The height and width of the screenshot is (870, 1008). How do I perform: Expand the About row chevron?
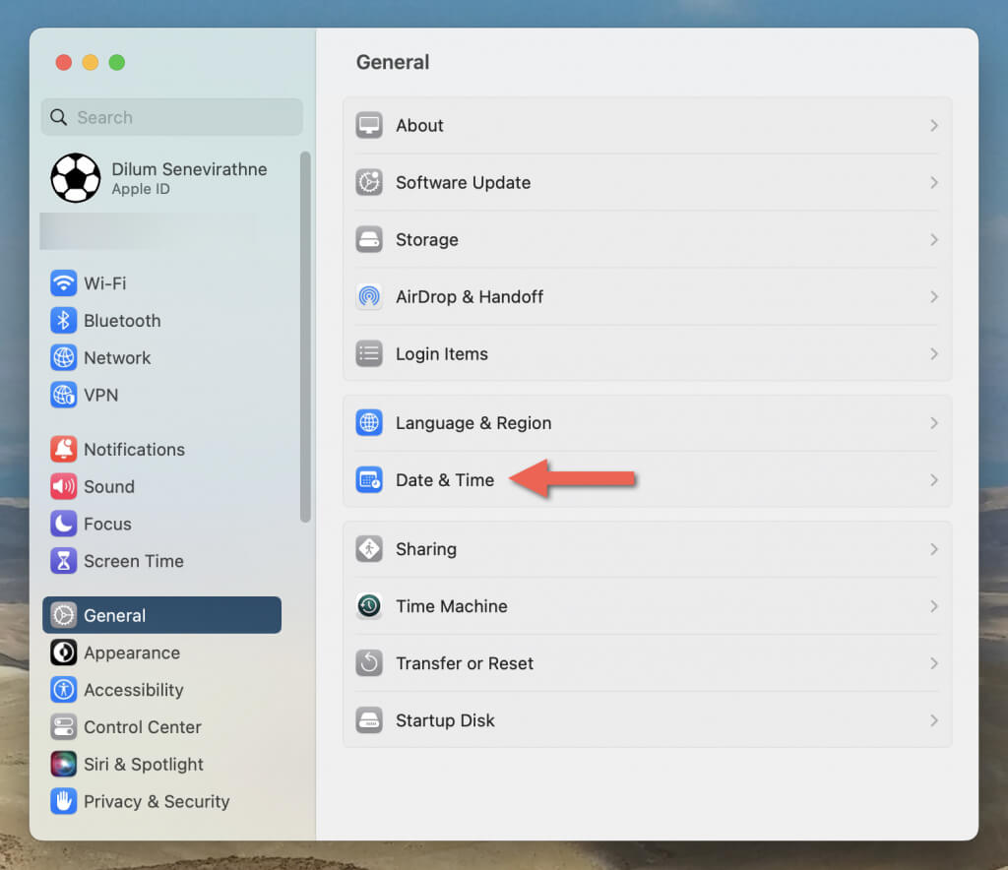pyautogui.click(x=933, y=126)
